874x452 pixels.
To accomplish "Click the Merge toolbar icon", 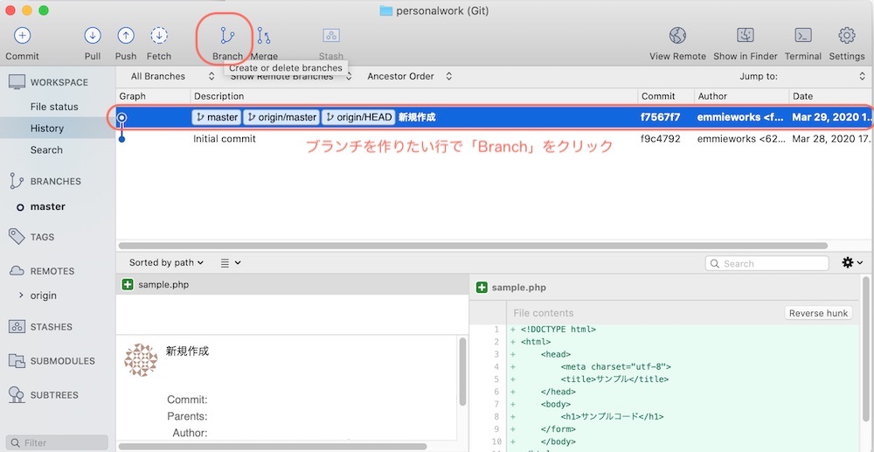I will [x=264, y=36].
